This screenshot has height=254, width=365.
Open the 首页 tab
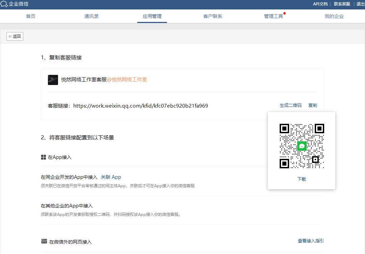click(x=31, y=16)
